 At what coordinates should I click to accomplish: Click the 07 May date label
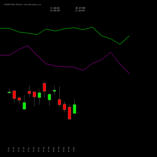[x=64, y=149]
